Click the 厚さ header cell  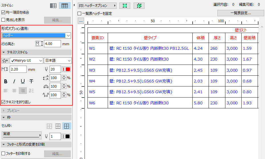click(217, 38)
